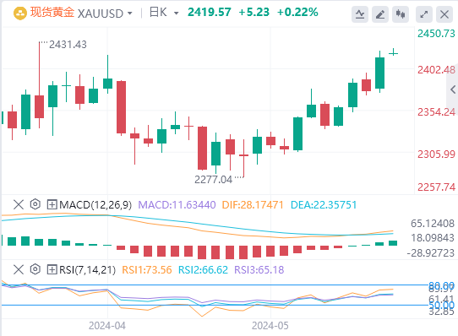Click the MACD(12,26,9) label
Image resolution: width=458 pixels, height=336 pixels.
pos(95,204)
